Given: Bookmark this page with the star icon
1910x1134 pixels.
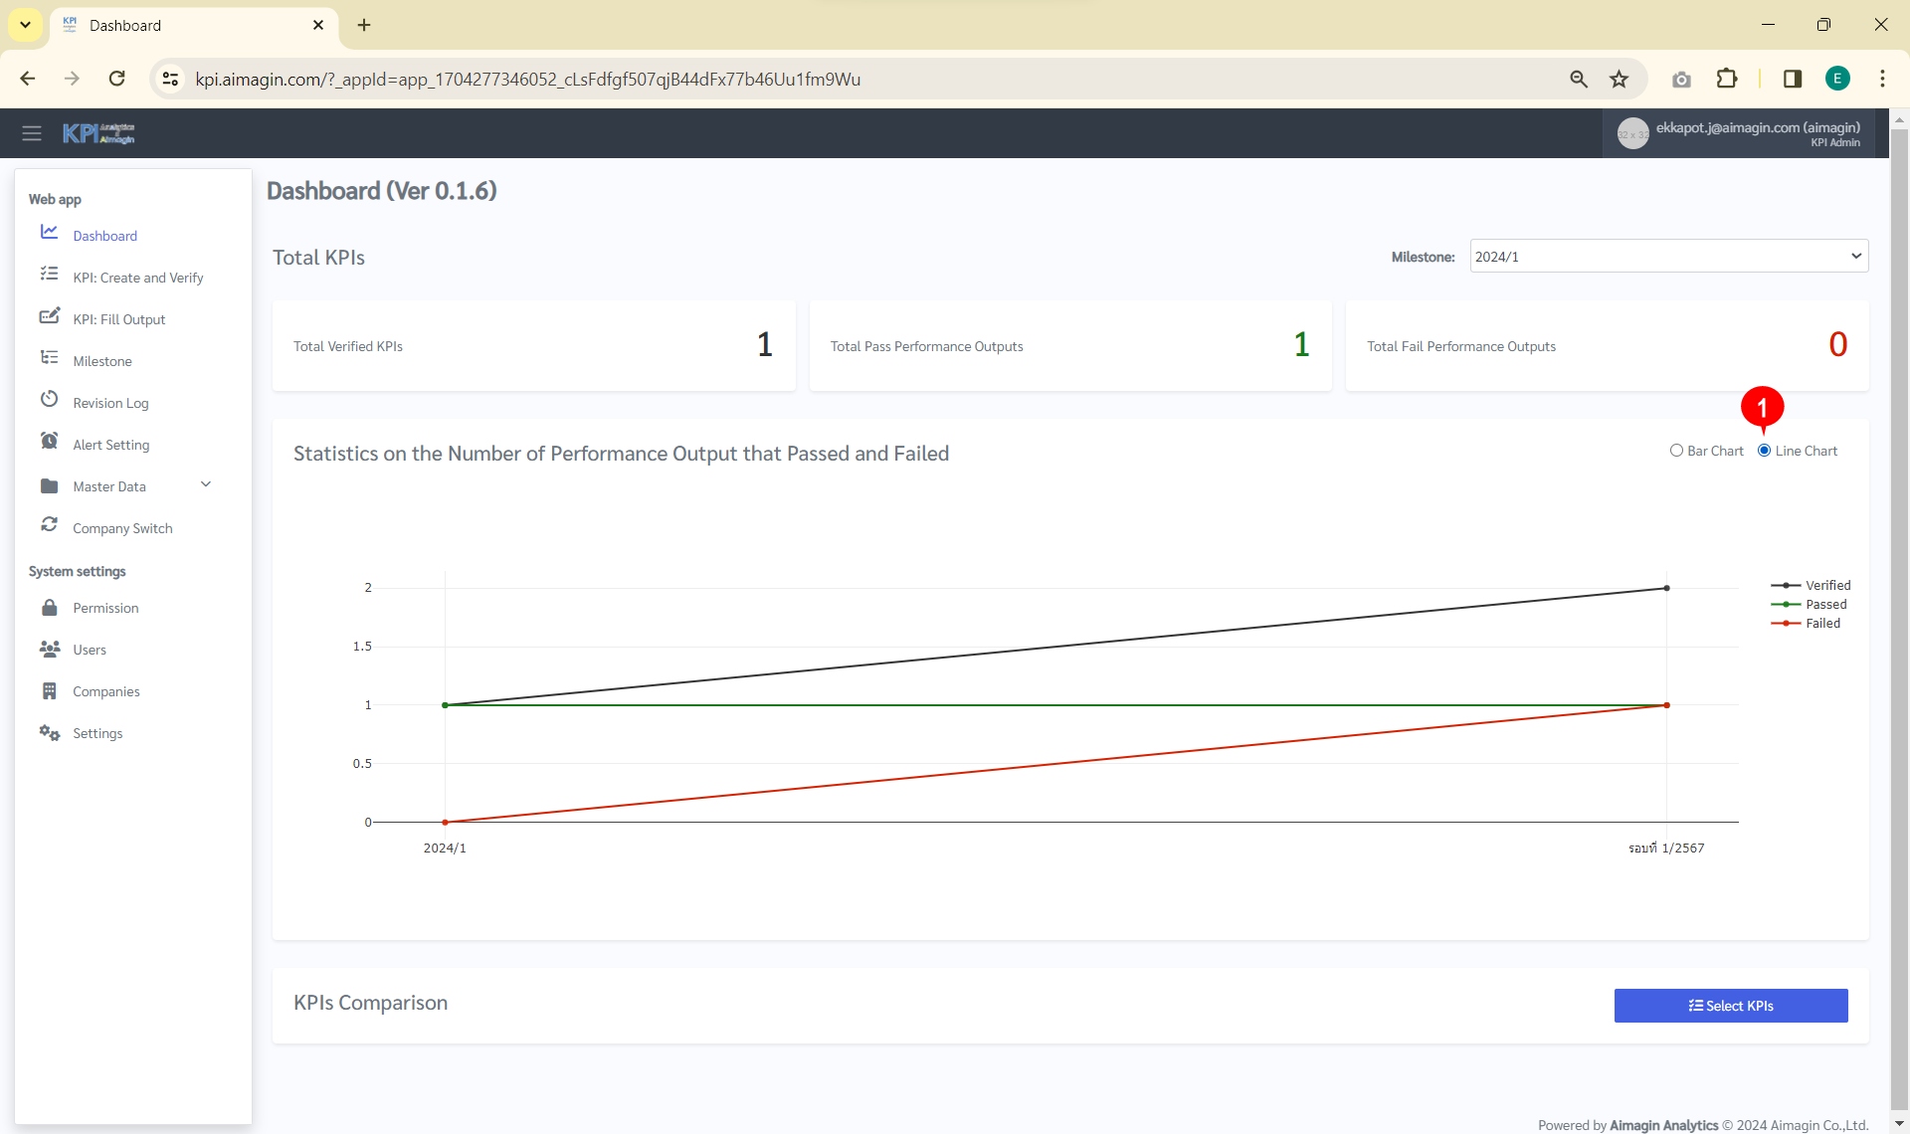Looking at the screenshot, I should 1620,79.
